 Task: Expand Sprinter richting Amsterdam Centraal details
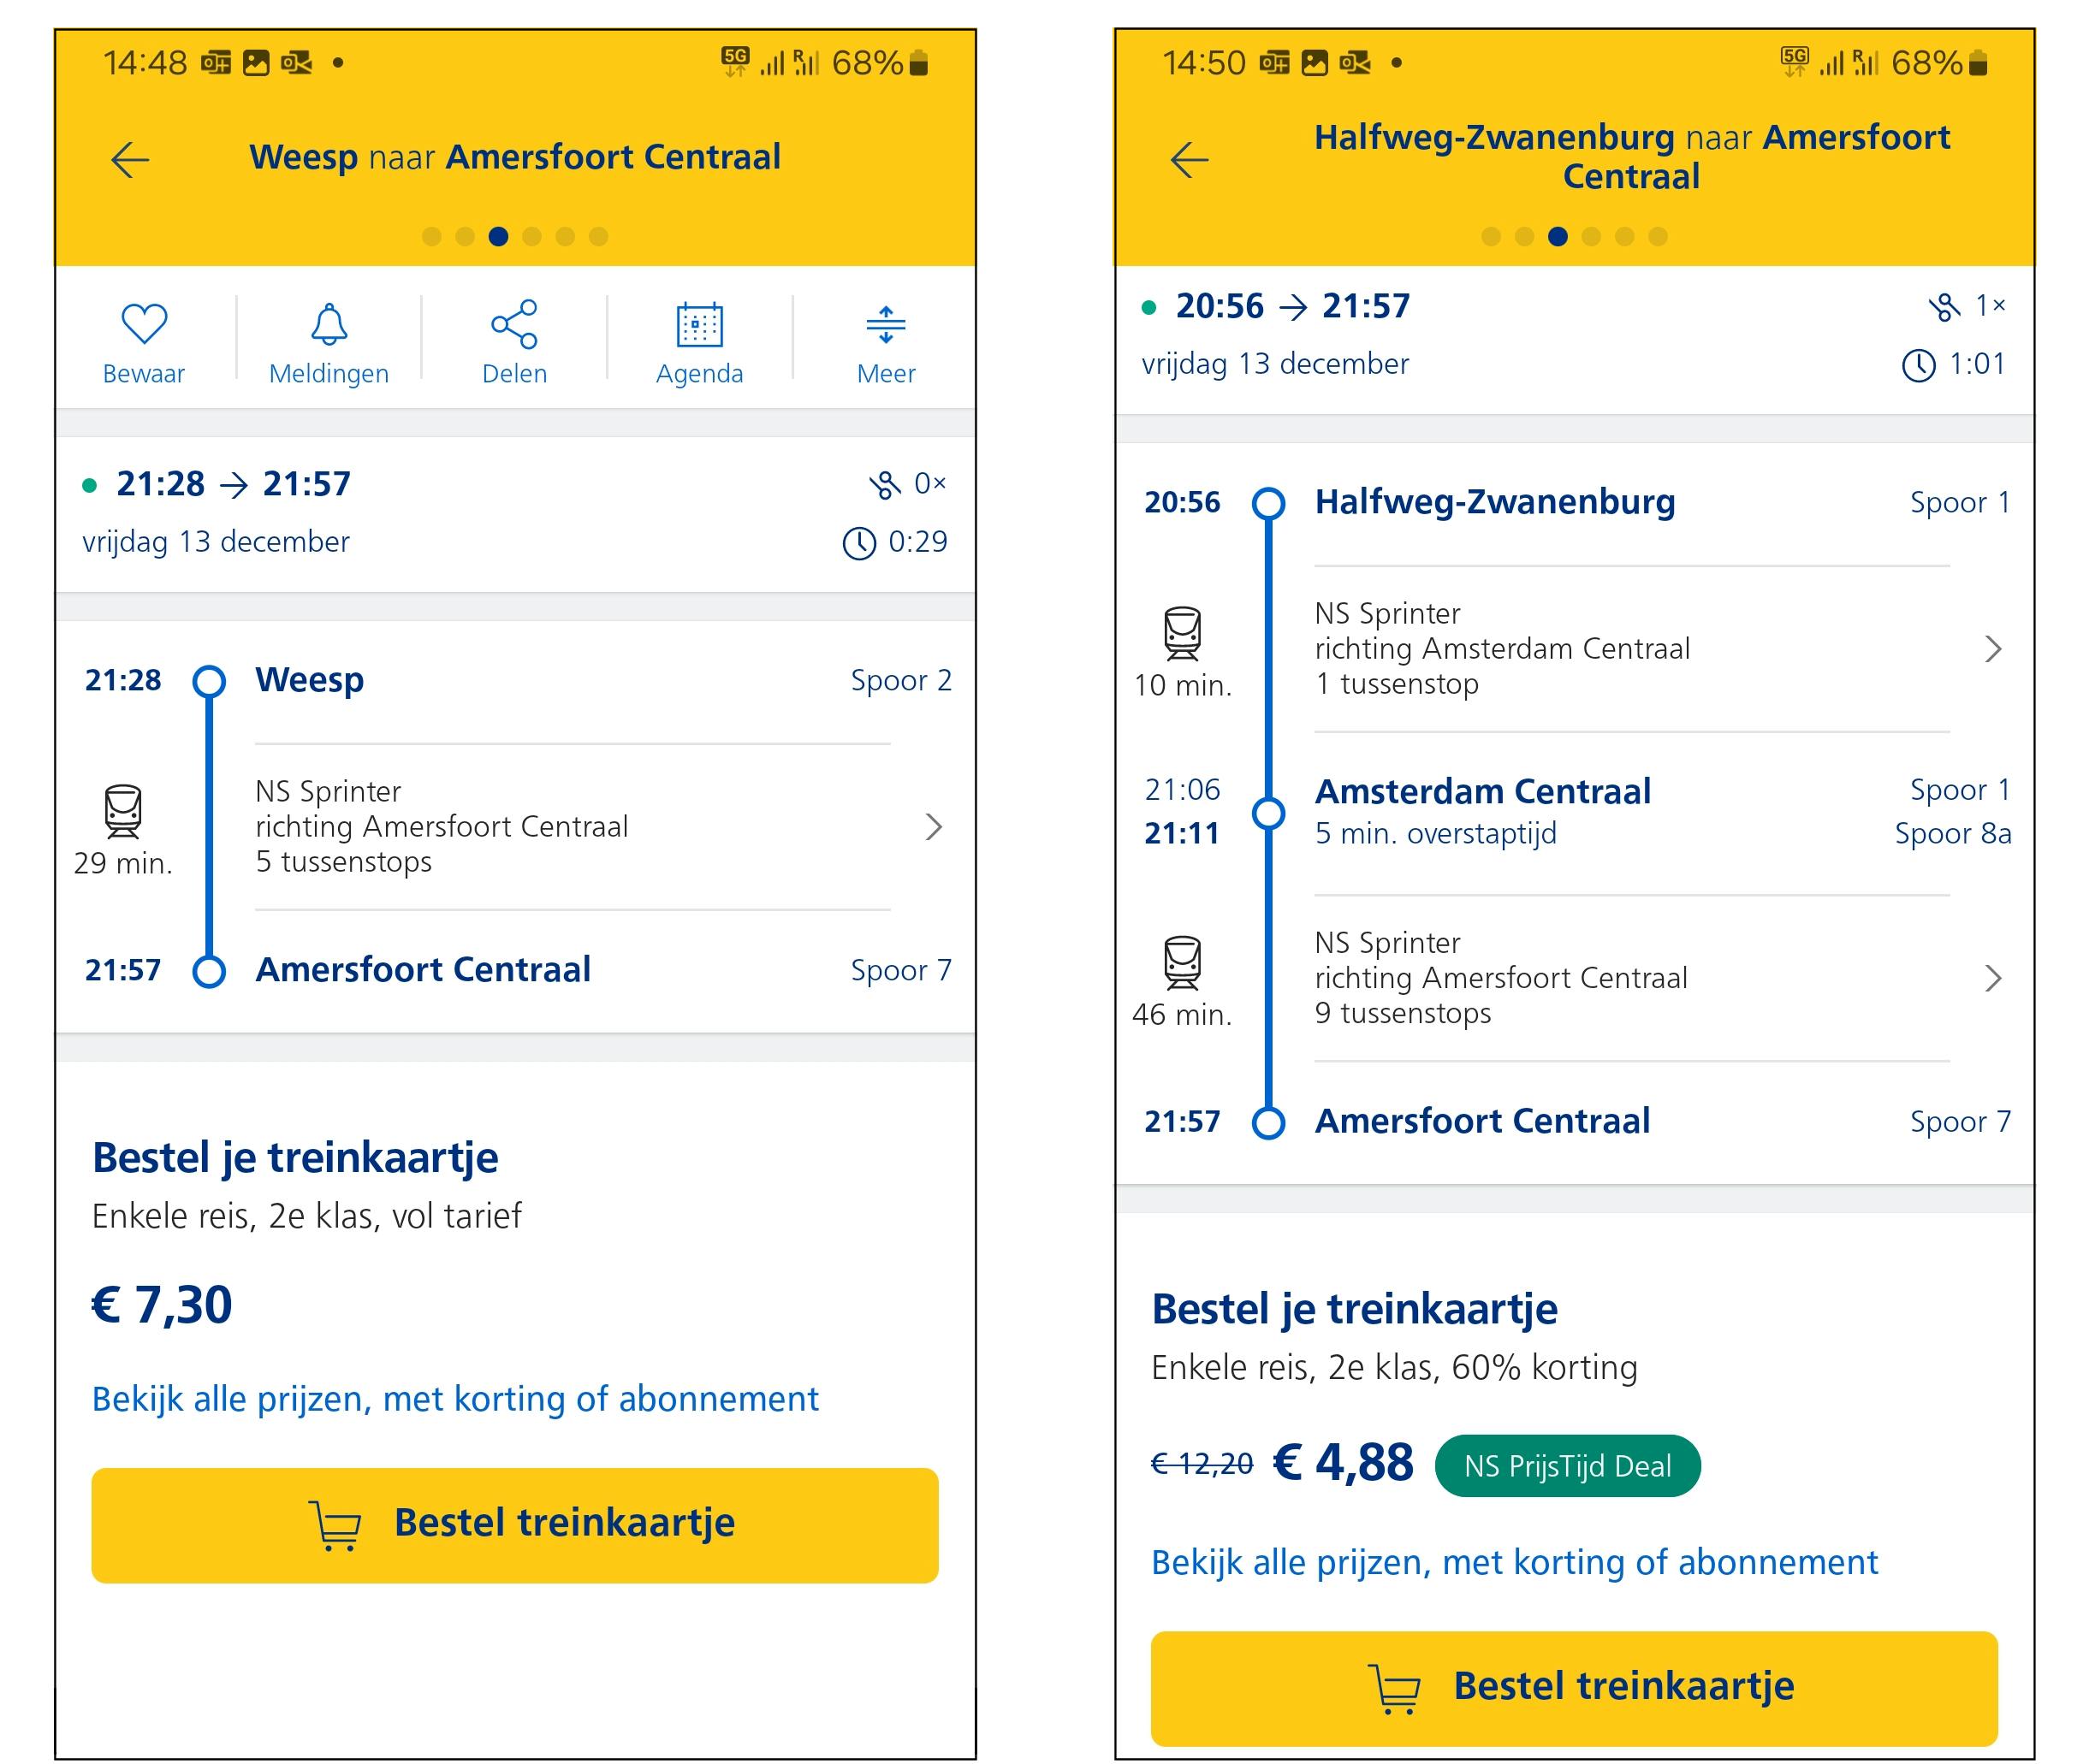click(x=1992, y=649)
